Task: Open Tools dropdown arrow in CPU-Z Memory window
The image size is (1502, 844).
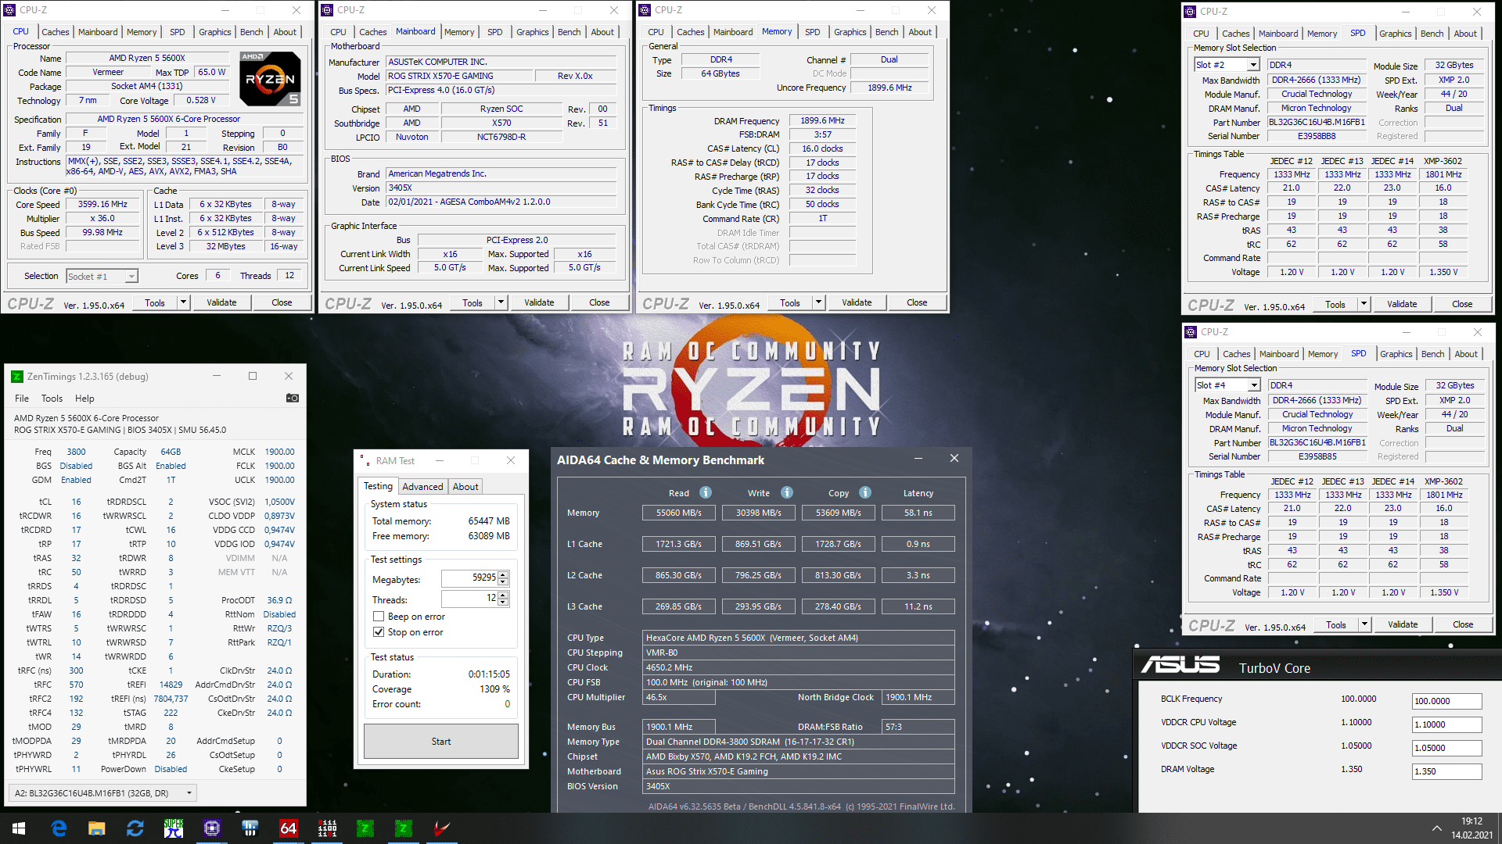Action: coord(819,302)
